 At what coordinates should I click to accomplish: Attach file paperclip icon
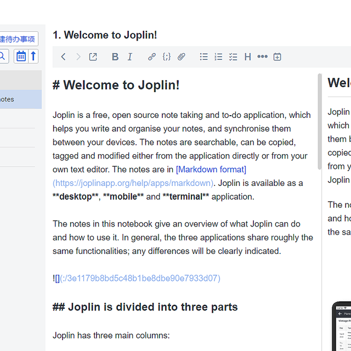pyautogui.click(x=182, y=56)
